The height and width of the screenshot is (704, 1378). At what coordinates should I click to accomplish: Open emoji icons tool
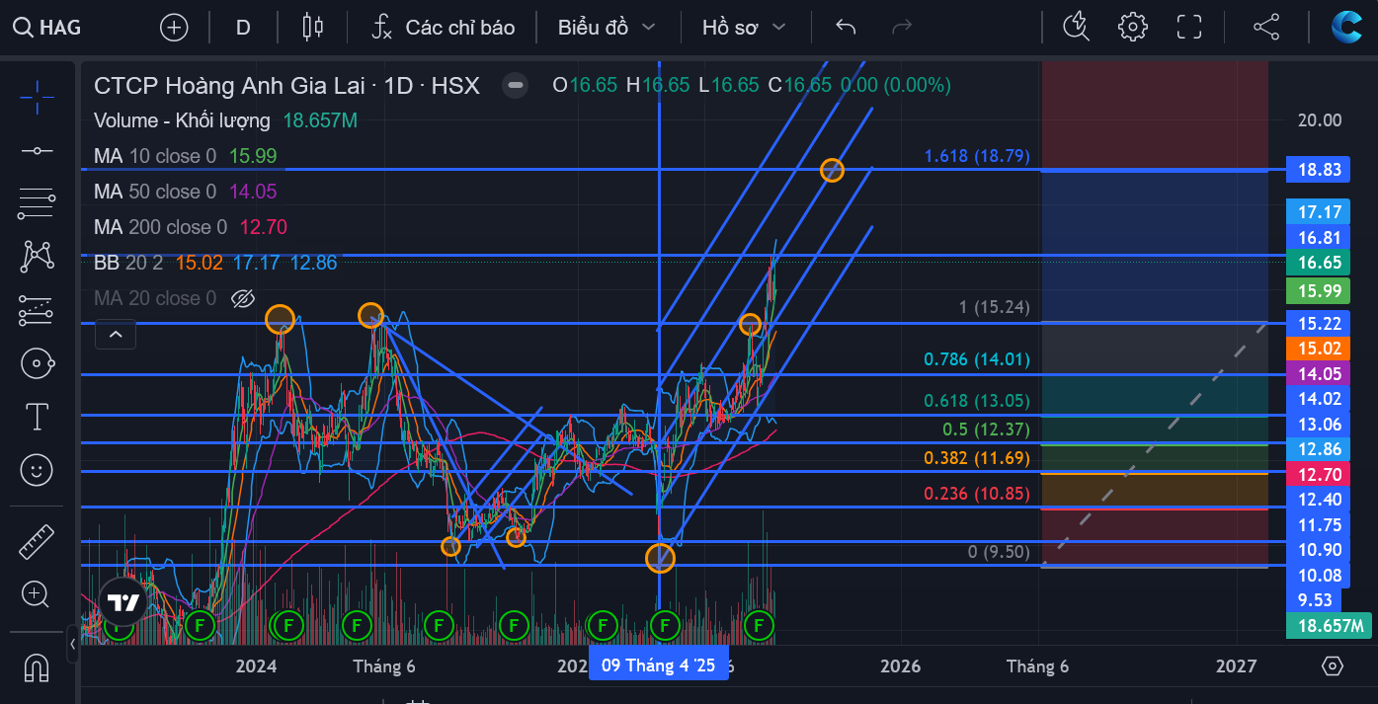pos(38,470)
